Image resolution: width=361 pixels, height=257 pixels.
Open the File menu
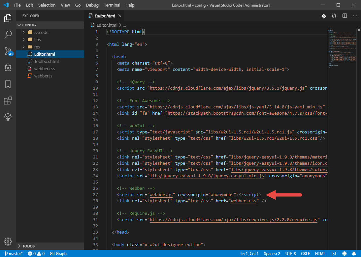(17, 5)
